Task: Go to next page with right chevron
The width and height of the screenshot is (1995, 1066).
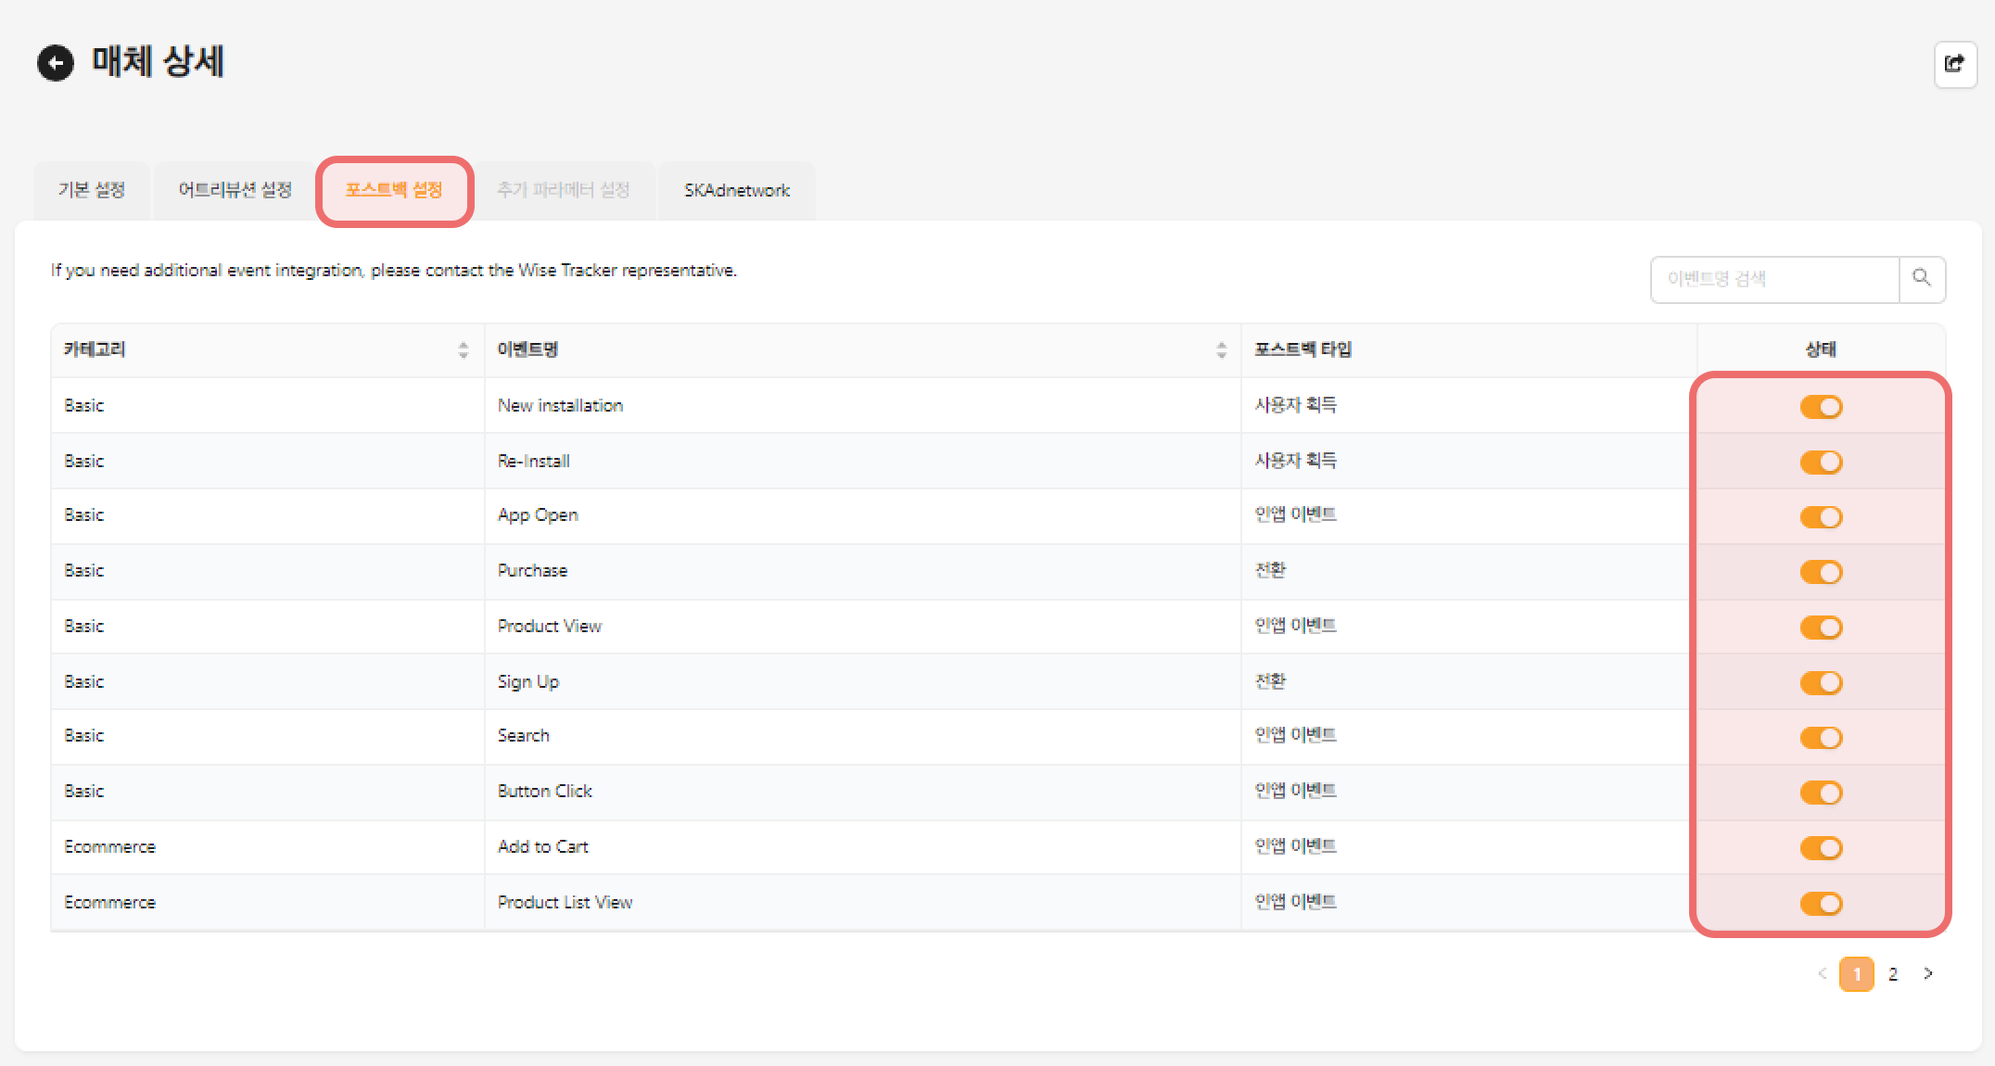Action: coord(1928,973)
